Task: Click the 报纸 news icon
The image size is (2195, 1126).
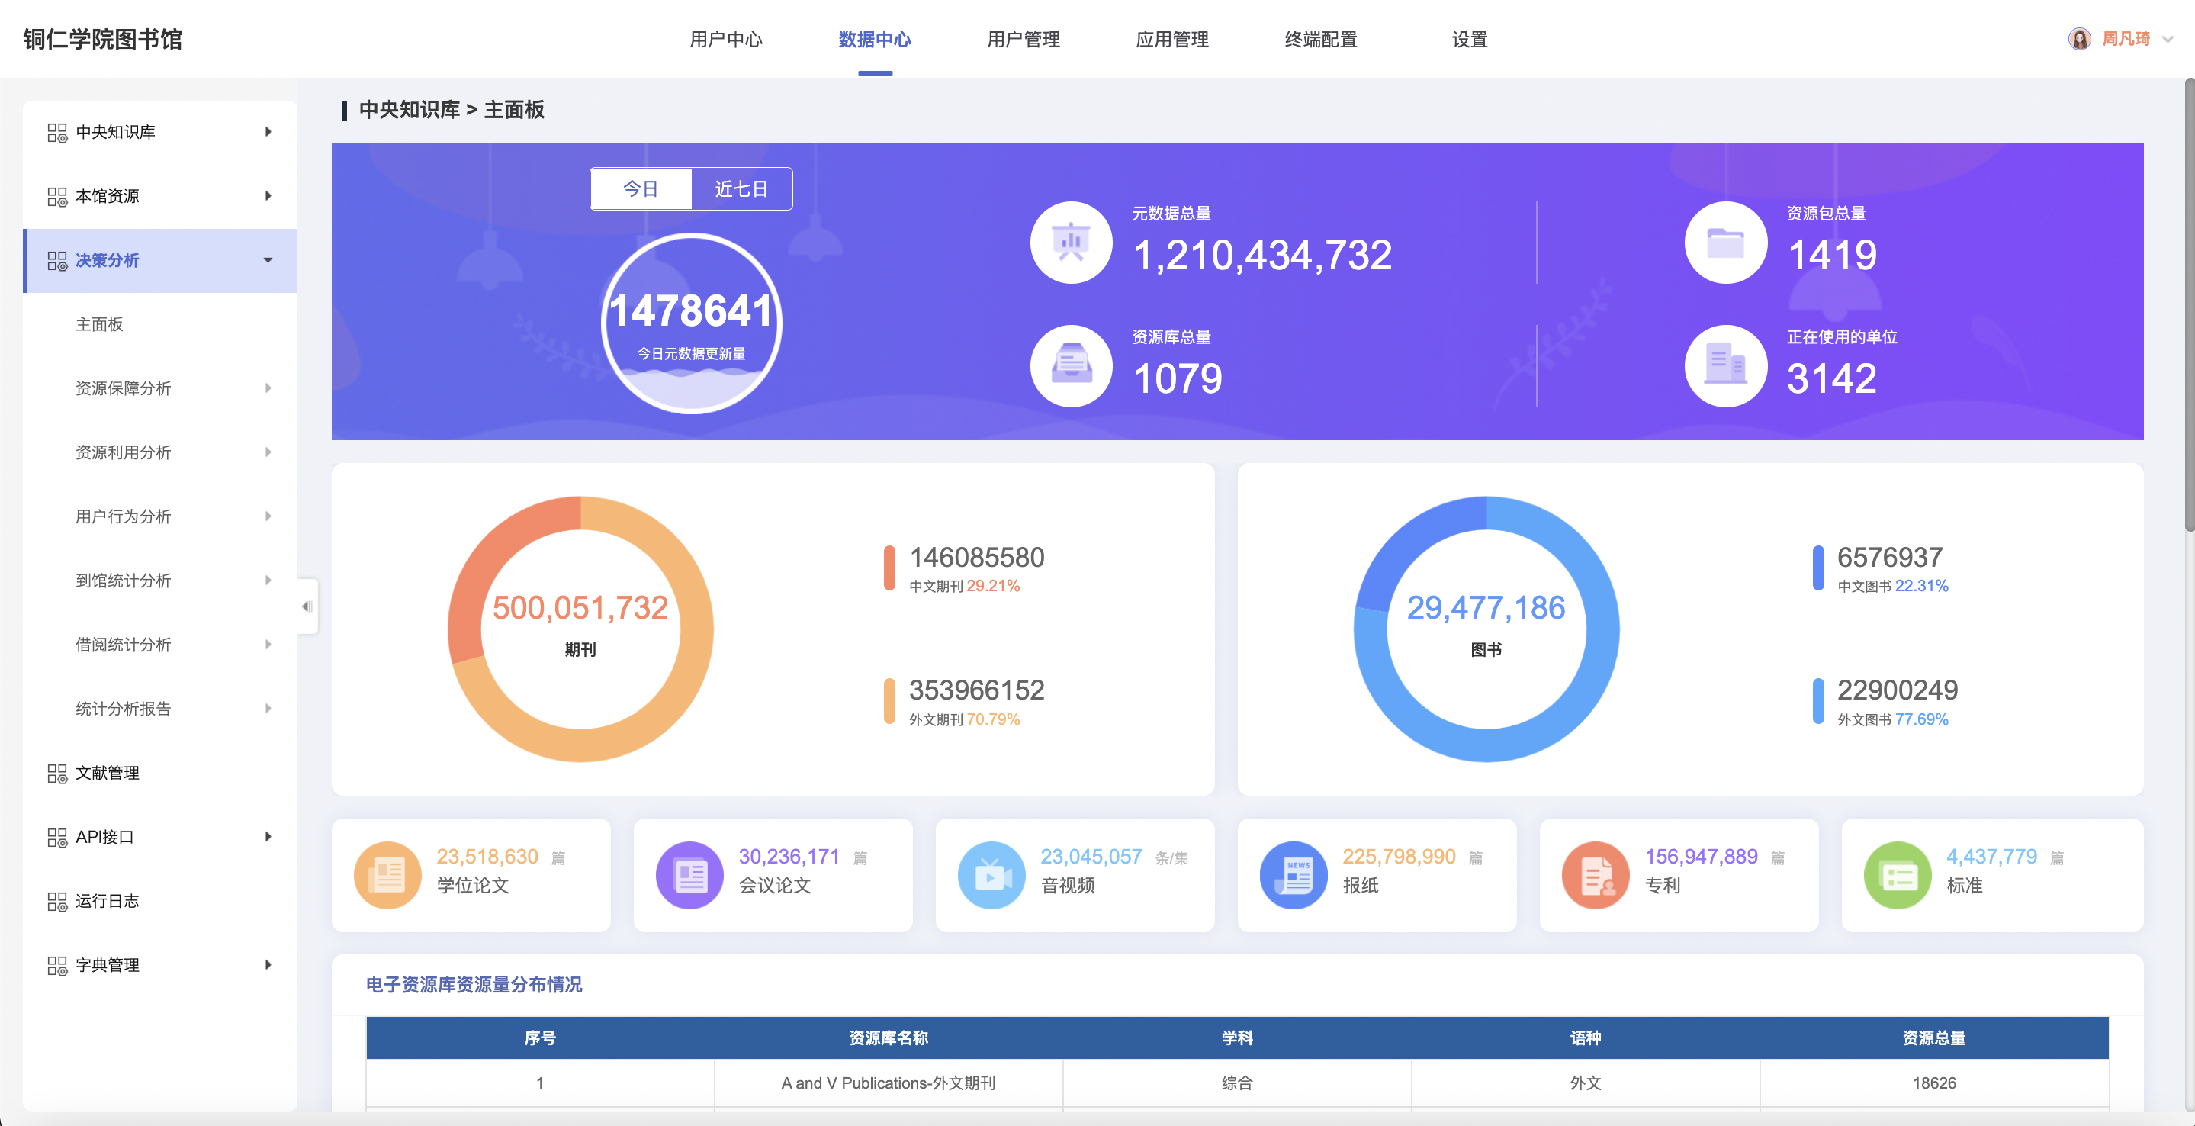Action: pos(1293,874)
